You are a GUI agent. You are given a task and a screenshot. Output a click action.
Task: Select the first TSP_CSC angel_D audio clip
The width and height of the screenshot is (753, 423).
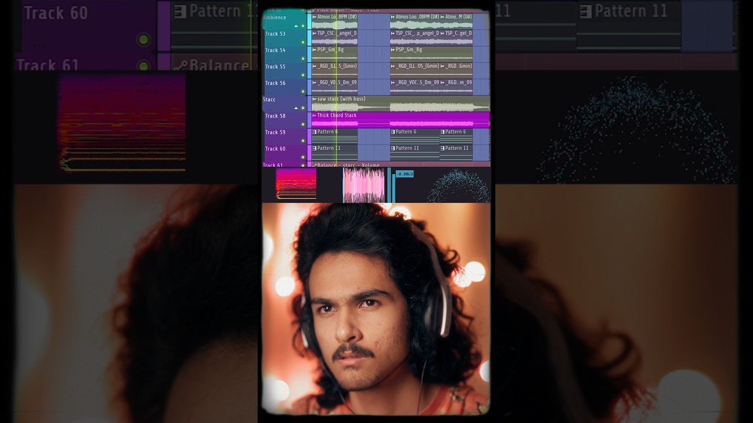334,38
